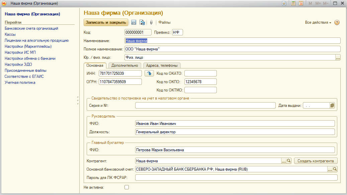Open the help question mark icon
The image size is (347, 195).
pyautogui.click(x=337, y=22)
